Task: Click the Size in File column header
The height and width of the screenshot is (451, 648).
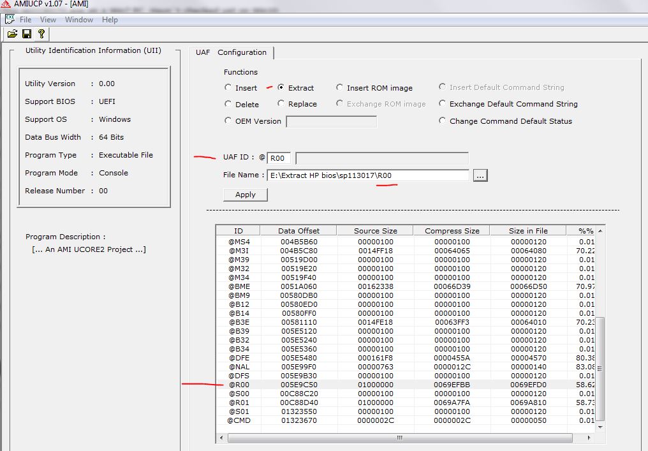Action: (x=528, y=231)
